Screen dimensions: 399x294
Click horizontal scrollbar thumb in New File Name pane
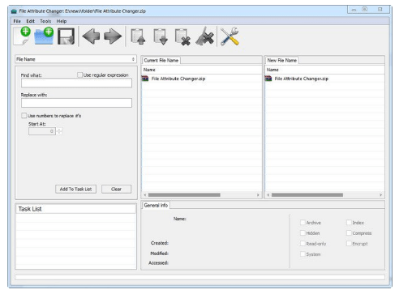(x=307, y=195)
